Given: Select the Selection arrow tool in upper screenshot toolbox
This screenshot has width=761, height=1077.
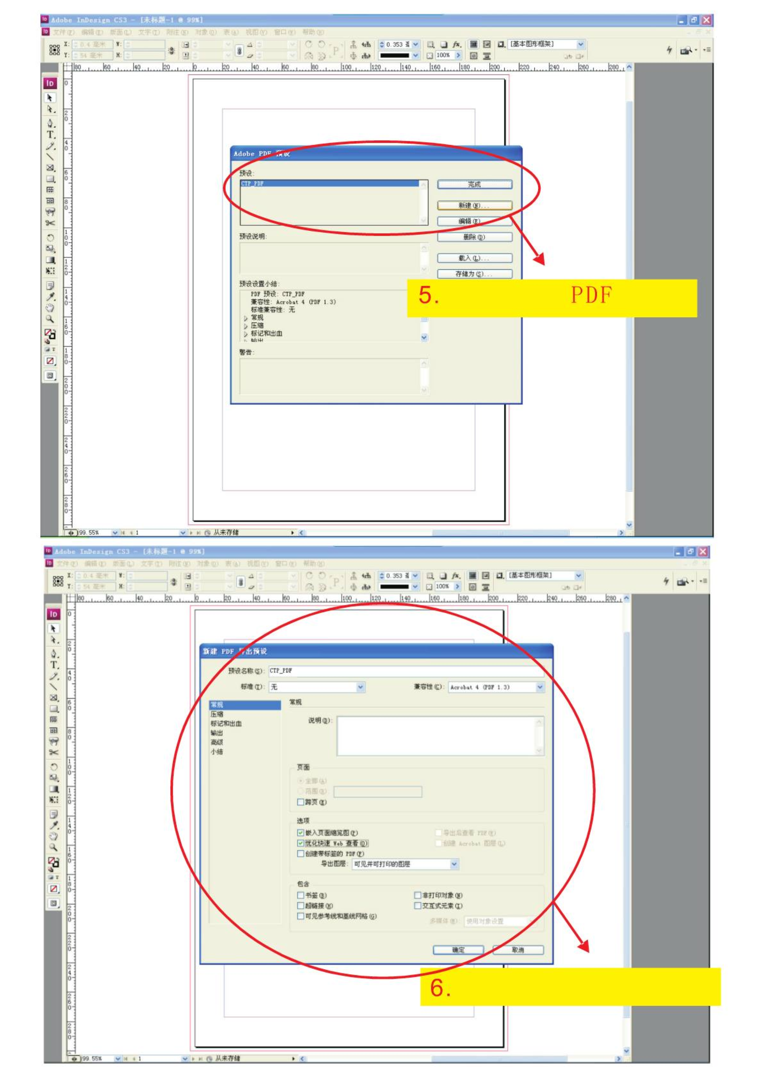Looking at the screenshot, I should pos(49,98).
